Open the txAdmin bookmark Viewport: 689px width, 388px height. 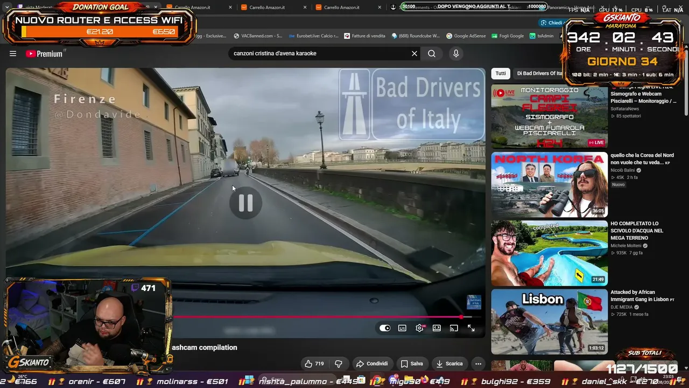tap(542, 36)
